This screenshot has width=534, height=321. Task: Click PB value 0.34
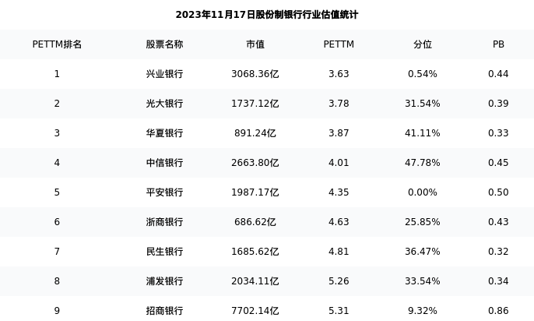(498, 281)
